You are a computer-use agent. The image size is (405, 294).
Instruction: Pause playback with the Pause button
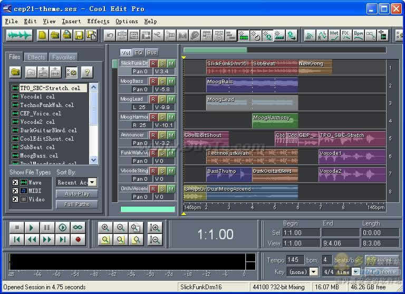[47, 228]
